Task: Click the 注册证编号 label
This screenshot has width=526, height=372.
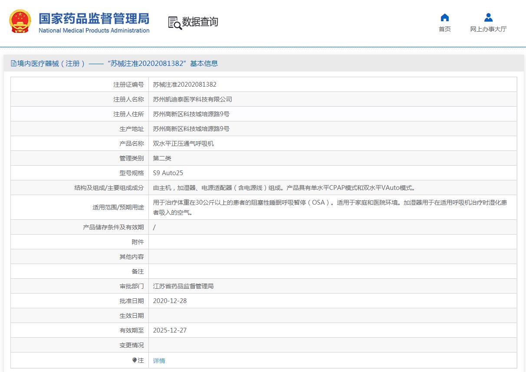Action: (x=128, y=85)
